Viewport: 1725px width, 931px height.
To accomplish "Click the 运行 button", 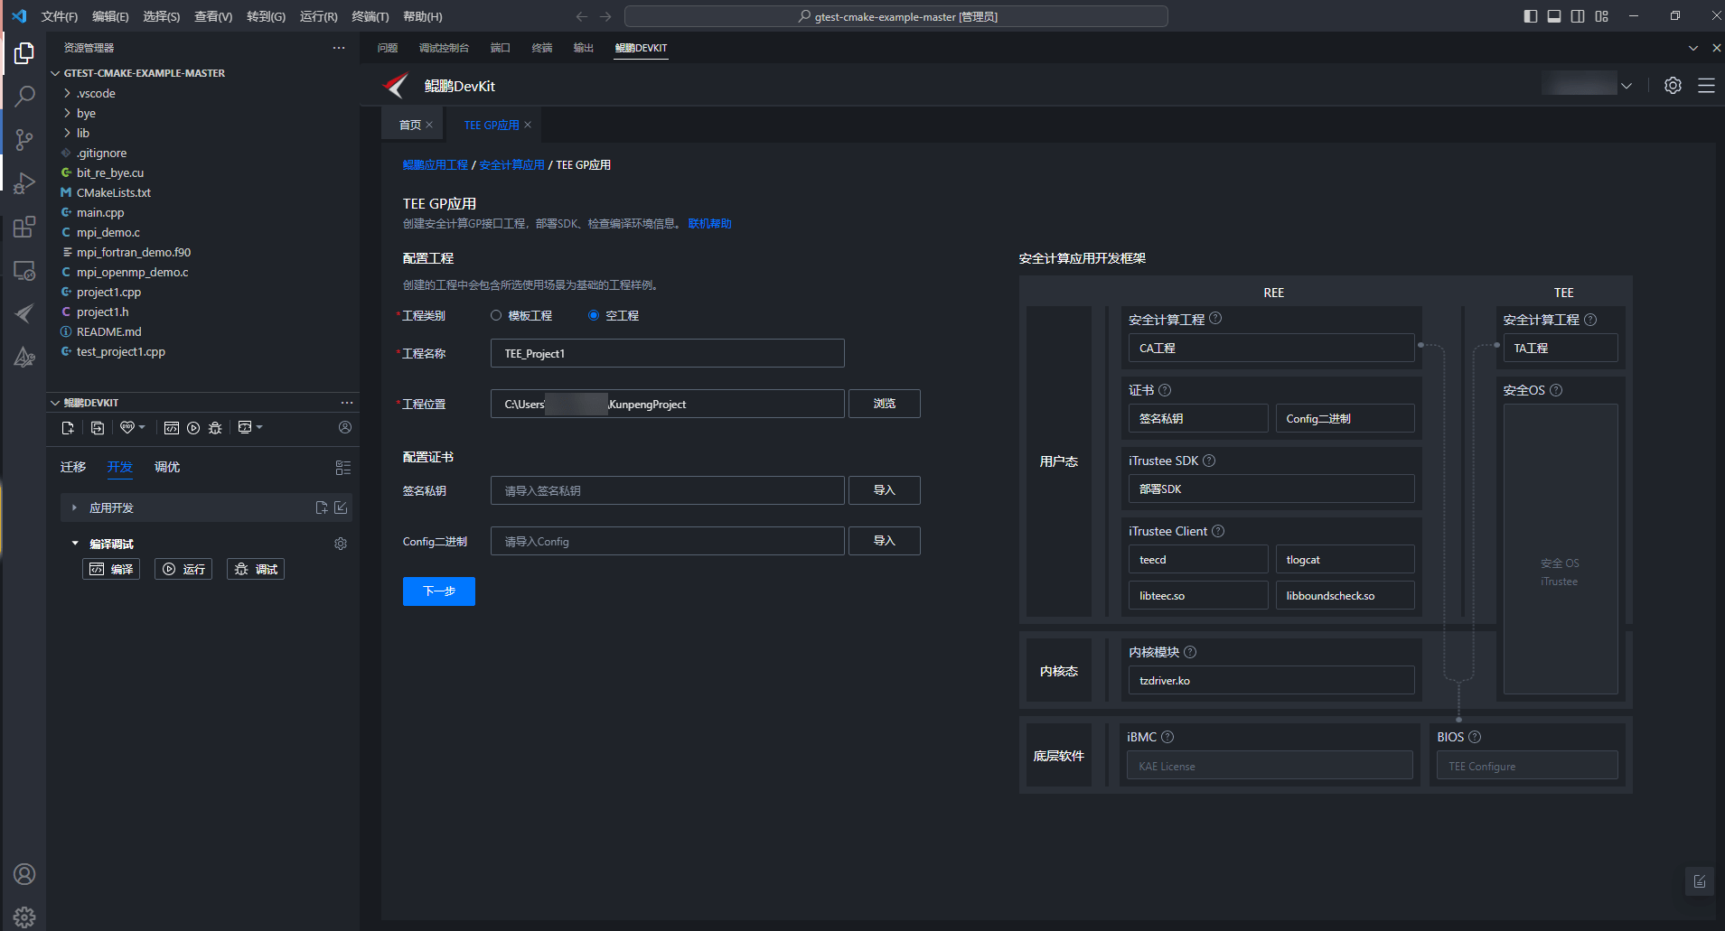I will click(x=183, y=569).
